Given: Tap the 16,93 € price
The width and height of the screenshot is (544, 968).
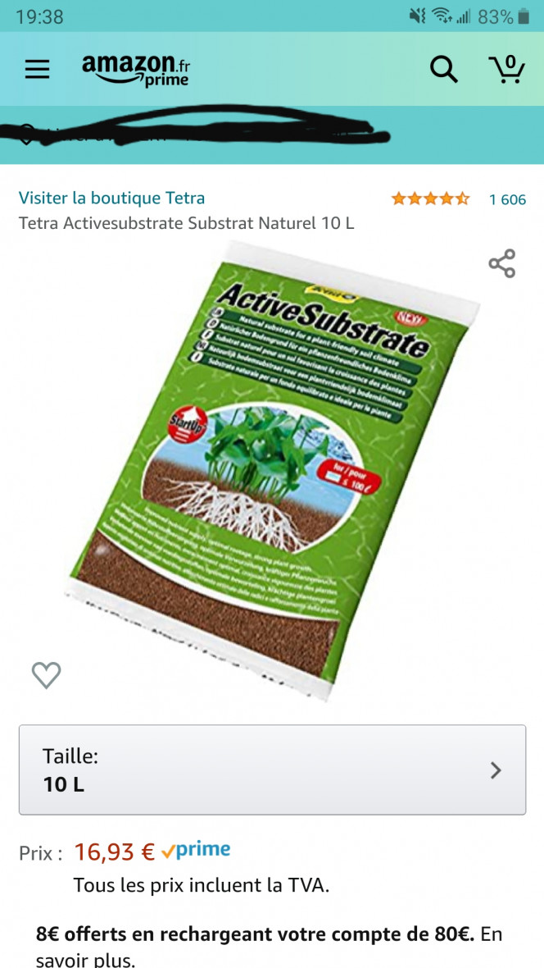Looking at the screenshot, I should 115,852.
